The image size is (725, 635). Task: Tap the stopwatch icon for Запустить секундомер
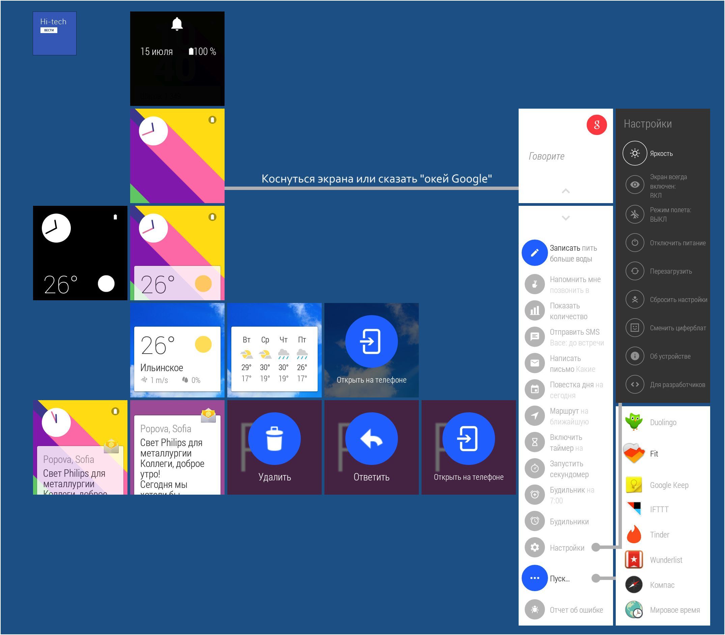(x=535, y=468)
